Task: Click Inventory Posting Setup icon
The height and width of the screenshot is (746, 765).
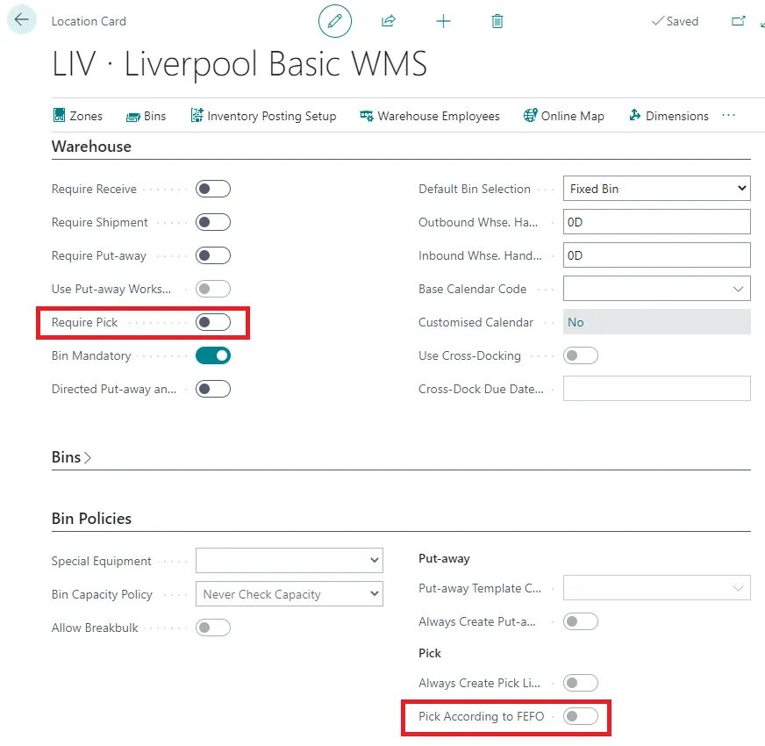Action: [197, 115]
